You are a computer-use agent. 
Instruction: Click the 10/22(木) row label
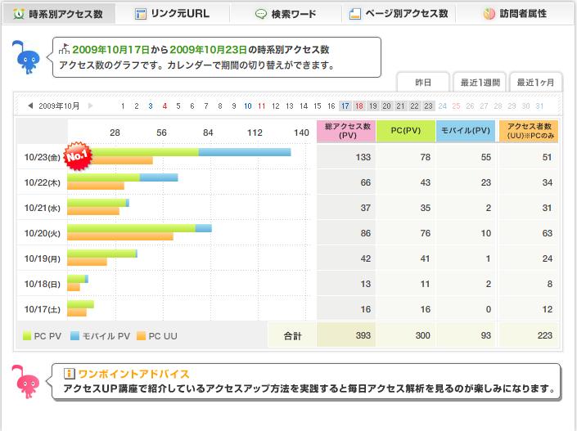coord(42,182)
